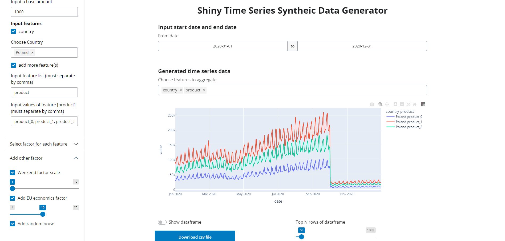Disable the Weekend factor scale checkbox
Viewport: 505px width, 241px height.
click(12, 172)
